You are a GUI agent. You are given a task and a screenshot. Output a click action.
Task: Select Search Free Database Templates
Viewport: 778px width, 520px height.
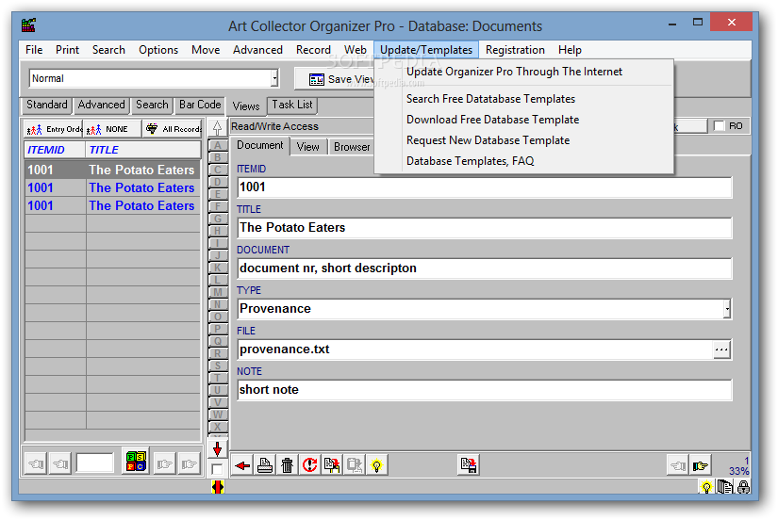point(490,99)
